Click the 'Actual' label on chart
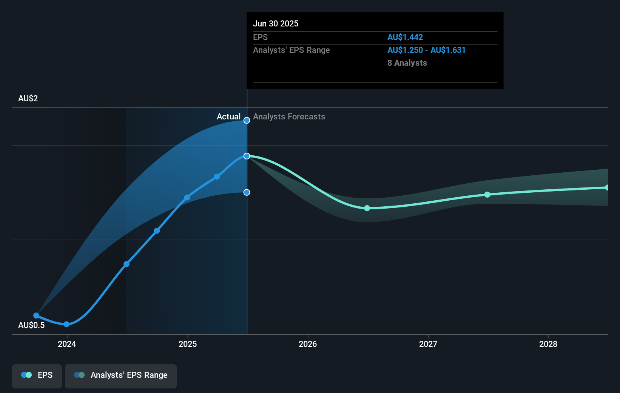This screenshot has width=620, height=393. (228, 117)
